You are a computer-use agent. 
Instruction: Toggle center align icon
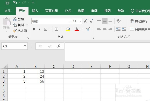click(x=105, y=29)
